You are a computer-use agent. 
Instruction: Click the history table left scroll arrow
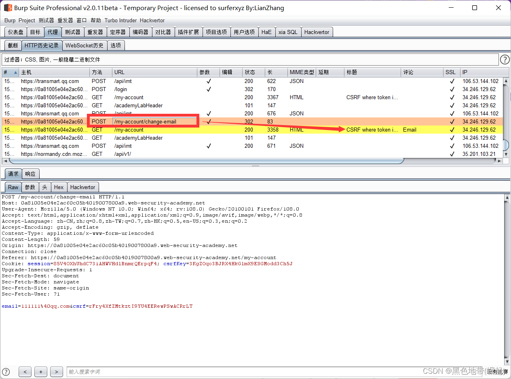tap(5, 161)
